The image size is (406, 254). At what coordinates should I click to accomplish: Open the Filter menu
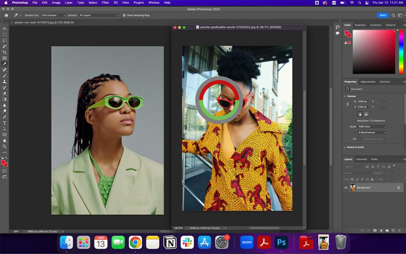106,2
